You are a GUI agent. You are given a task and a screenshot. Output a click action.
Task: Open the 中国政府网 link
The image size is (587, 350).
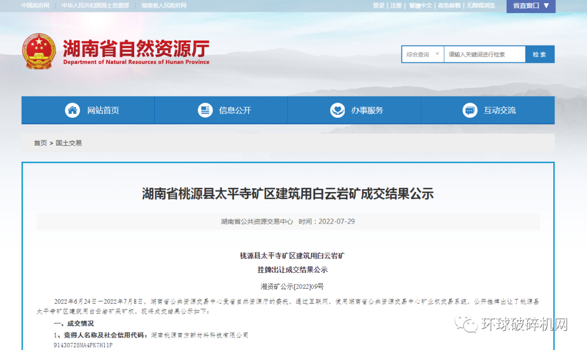pyautogui.click(x=35, y=5)
